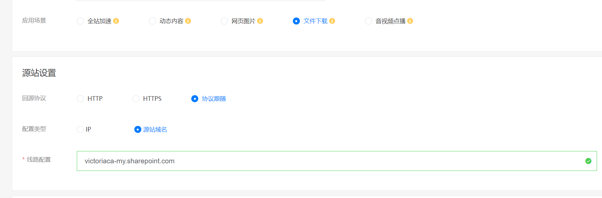Click info icon beside 文件下载
This screenshot has width=602, height=198.
[x=332, y=21]
